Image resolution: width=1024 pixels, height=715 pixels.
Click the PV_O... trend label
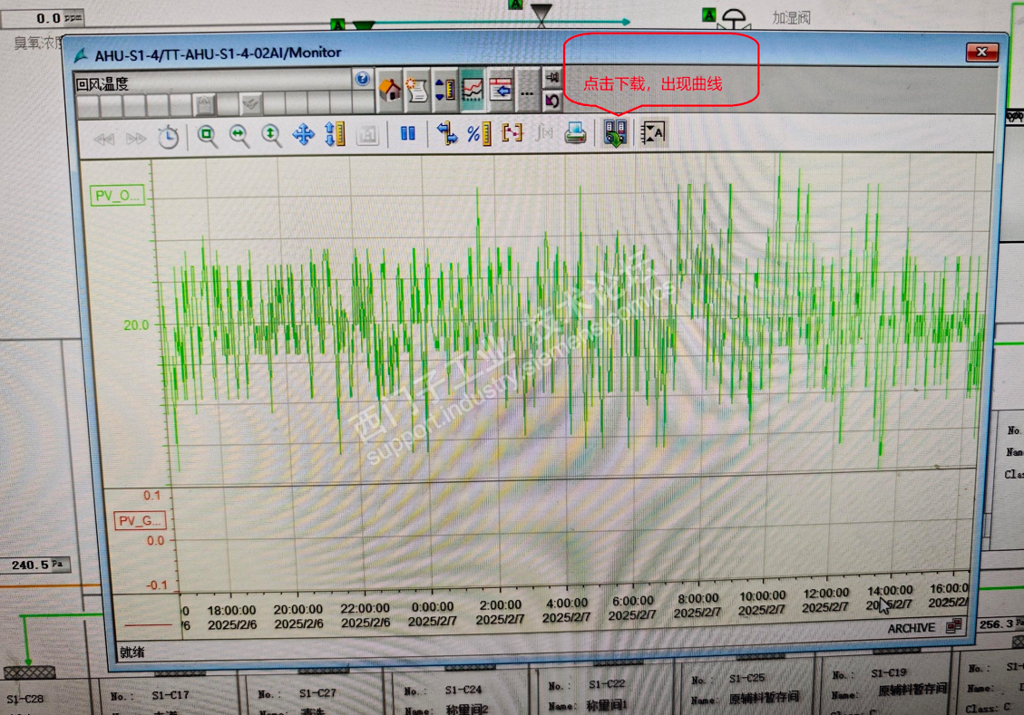tap(117, 196)
